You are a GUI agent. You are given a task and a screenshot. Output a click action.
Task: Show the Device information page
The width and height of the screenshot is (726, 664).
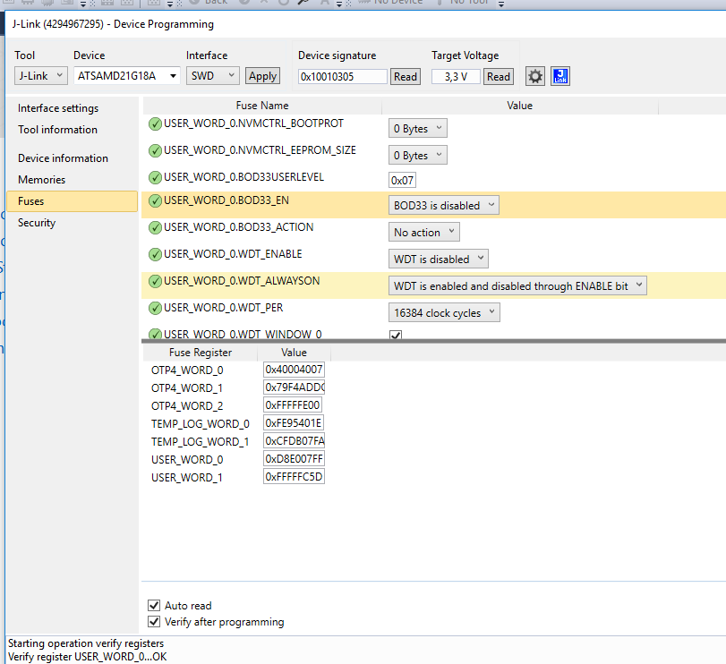pos(63,158)
